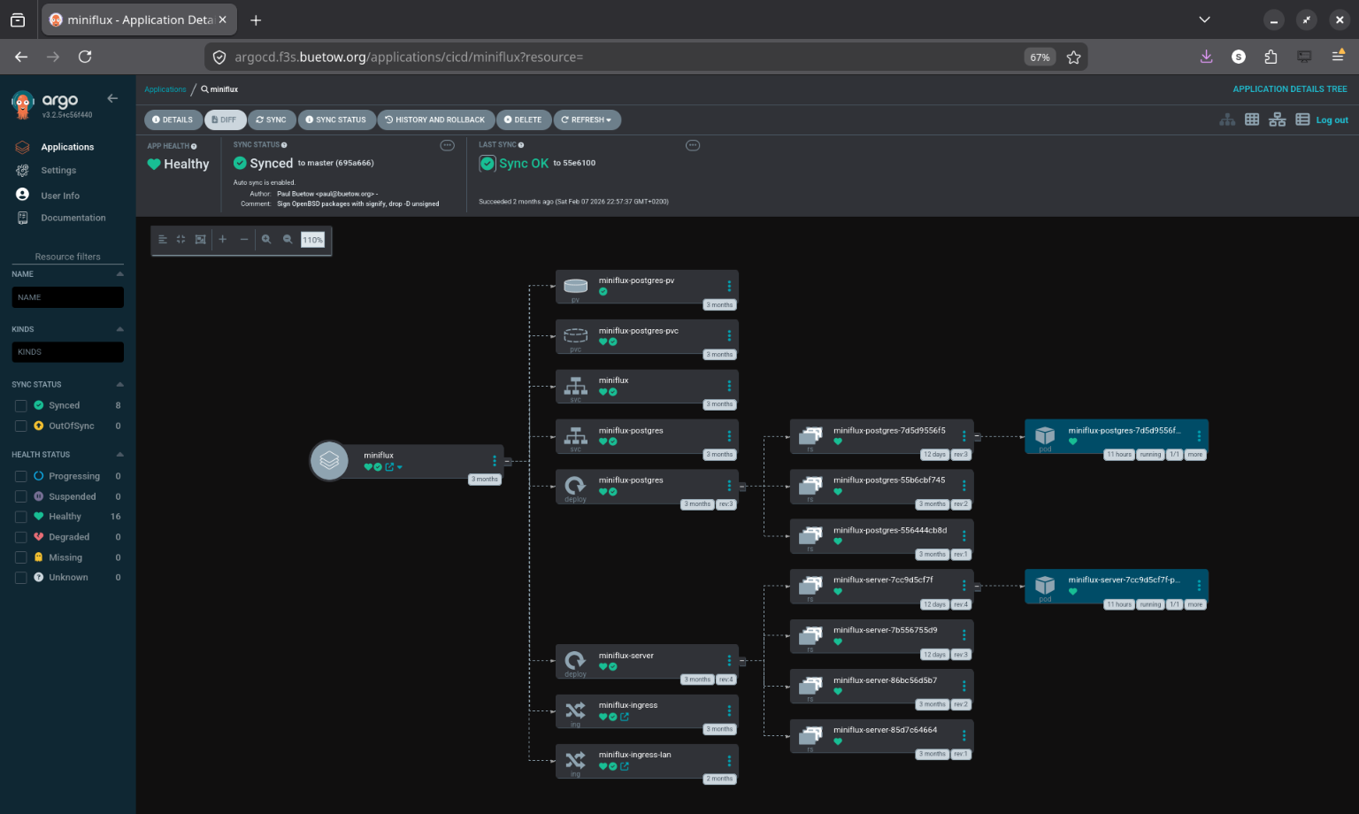Collapse the sidebar with the left chevron
This screenshot has width=1359, height=814.
112,98
